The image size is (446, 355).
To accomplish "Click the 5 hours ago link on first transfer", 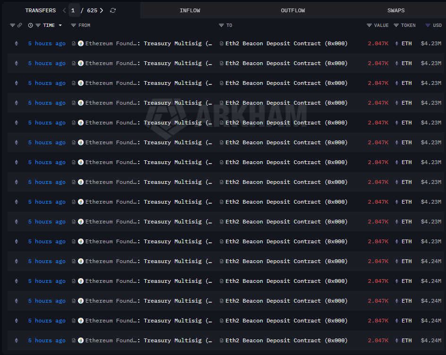I will (47, 43).
